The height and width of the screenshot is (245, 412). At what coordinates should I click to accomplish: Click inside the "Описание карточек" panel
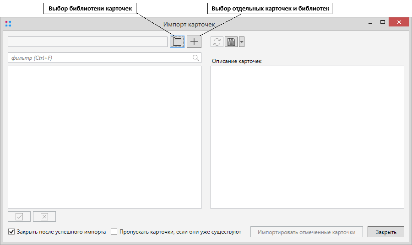[307, 137]
